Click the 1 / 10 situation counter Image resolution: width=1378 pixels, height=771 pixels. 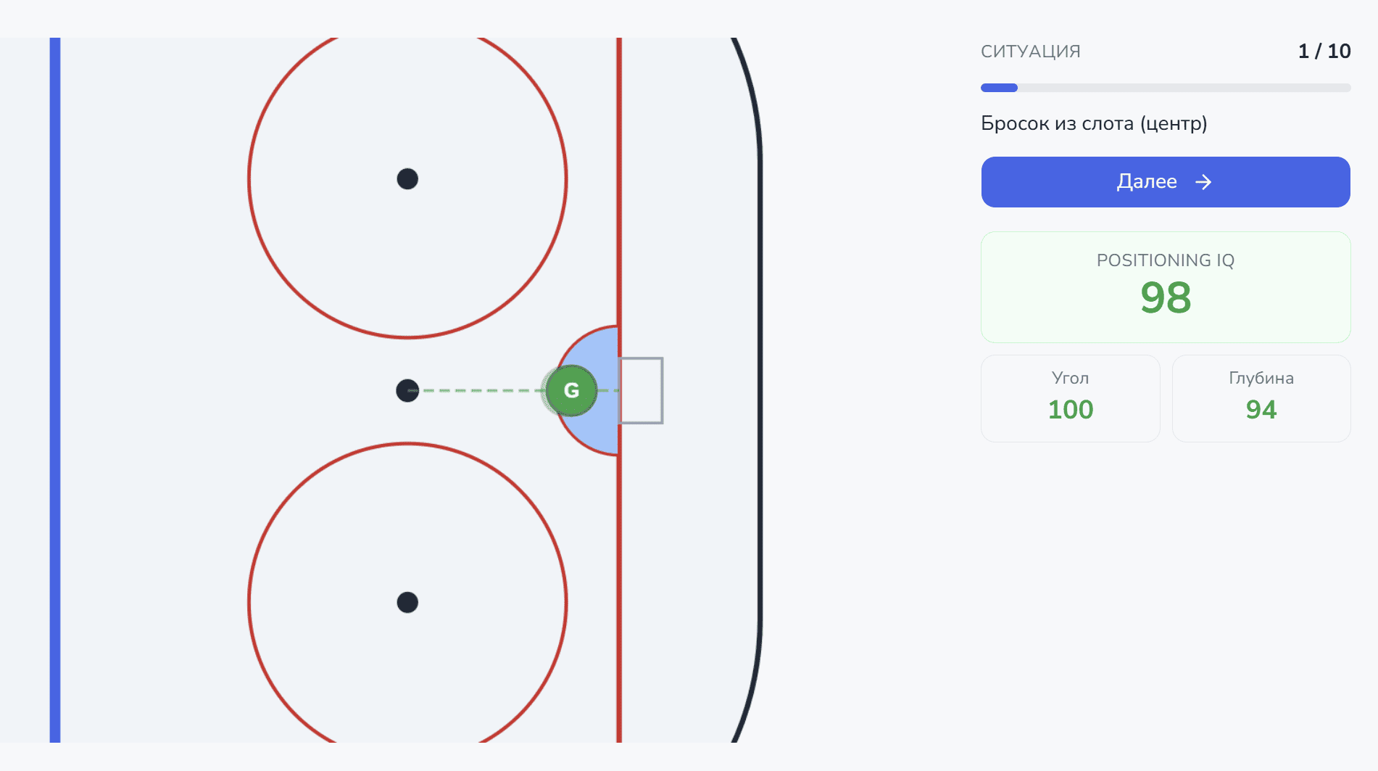tap(1324, 51)
